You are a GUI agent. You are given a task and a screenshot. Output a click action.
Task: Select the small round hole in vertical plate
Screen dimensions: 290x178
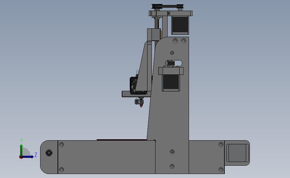pos(172,53)
